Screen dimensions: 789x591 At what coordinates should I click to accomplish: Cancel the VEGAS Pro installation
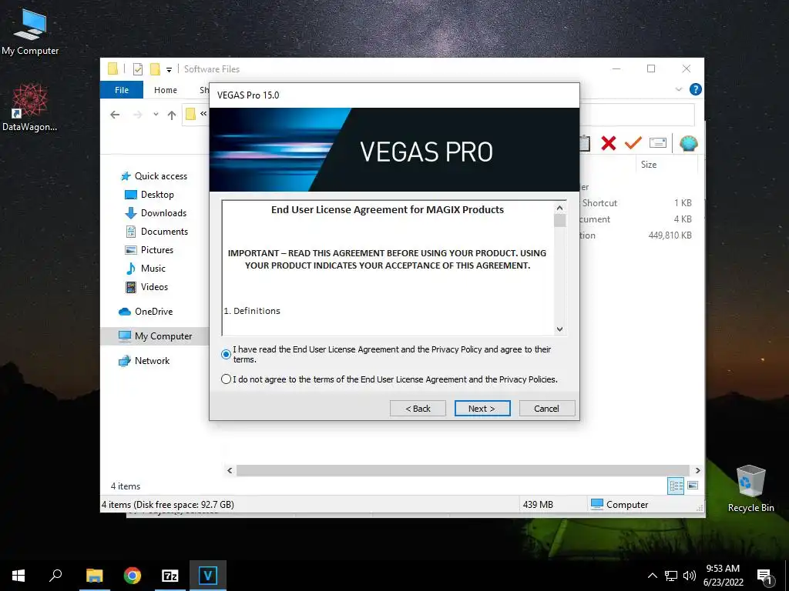(x=546, y=408)
